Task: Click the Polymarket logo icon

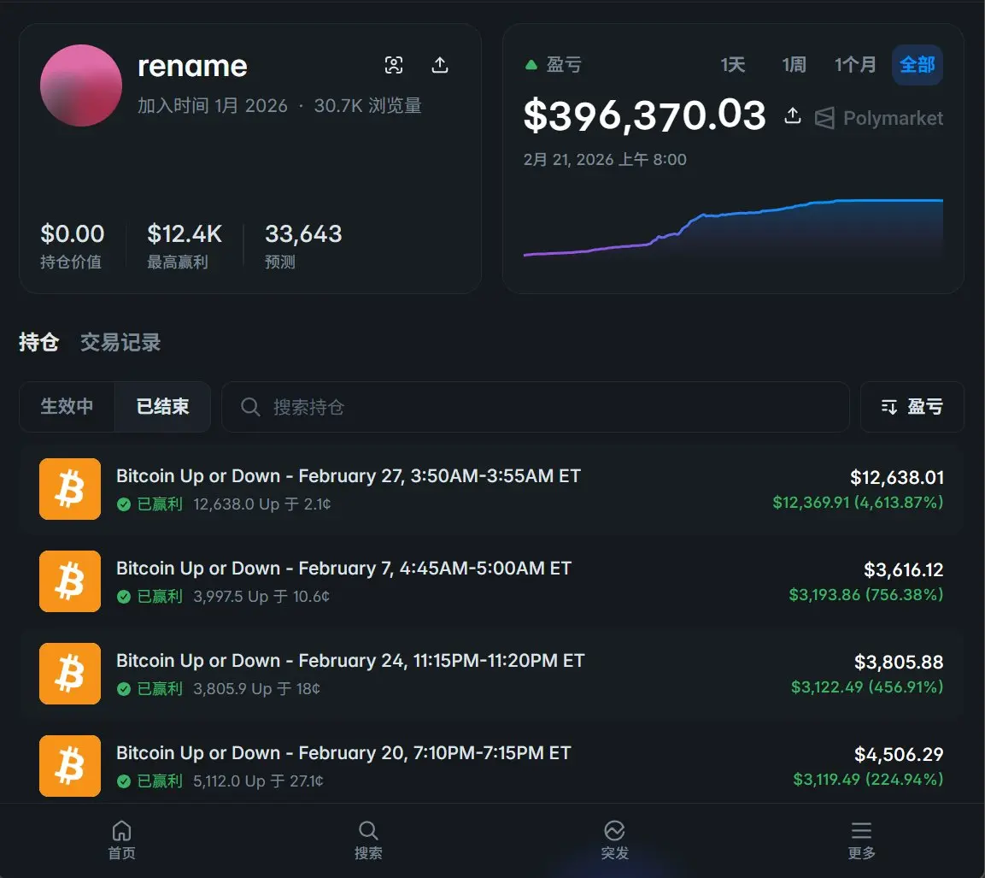Action: coord(824,118)
